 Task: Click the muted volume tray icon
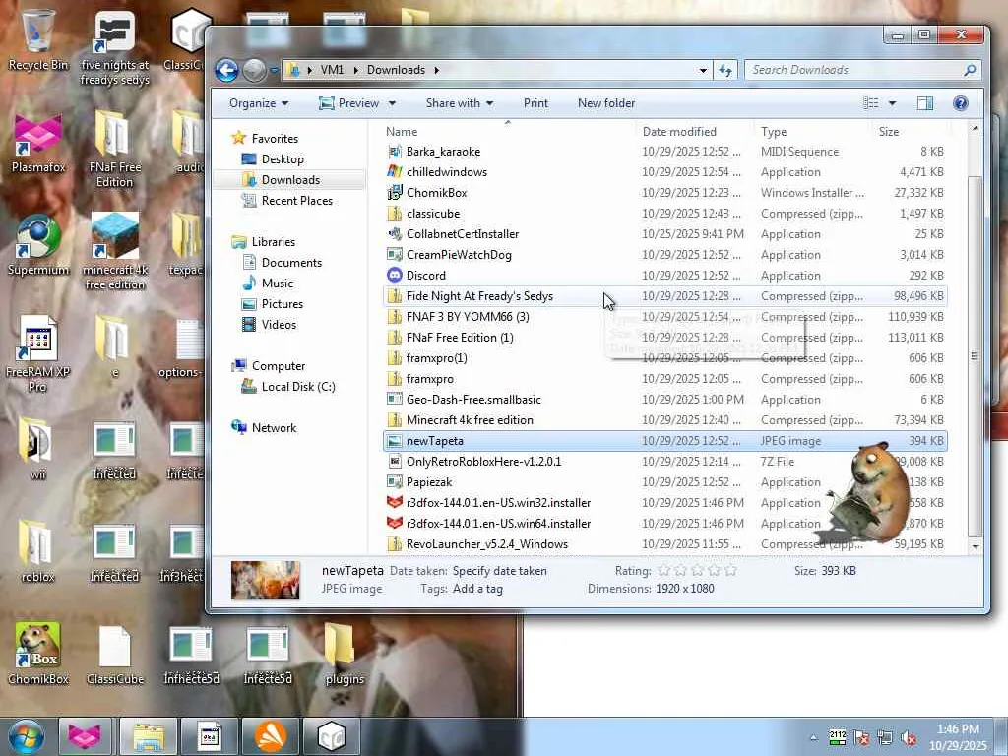click(x=909, y=738)
